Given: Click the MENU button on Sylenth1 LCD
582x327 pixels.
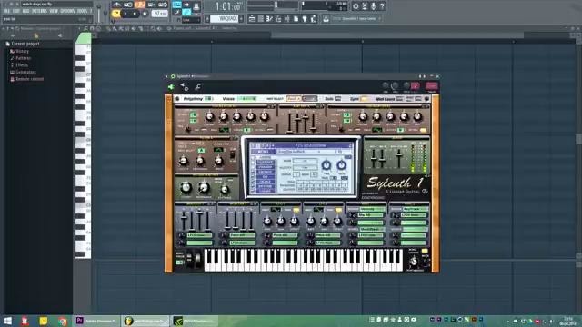Looking at the screenshot, I should tap(263, 152).
